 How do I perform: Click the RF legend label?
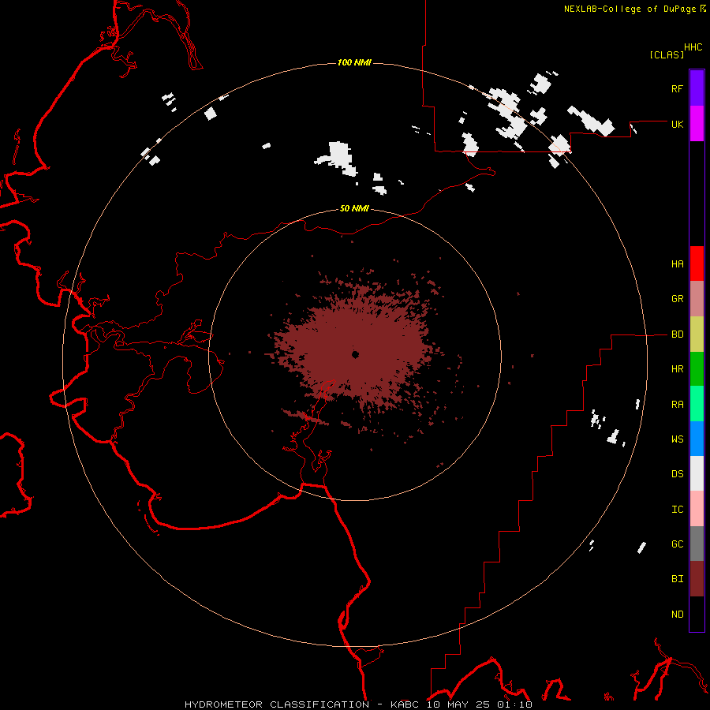click(677, 88)
